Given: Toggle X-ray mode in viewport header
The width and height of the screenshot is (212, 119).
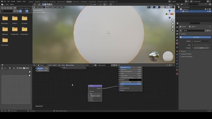Looking at the screenshot, I should [x=162, y=7].
